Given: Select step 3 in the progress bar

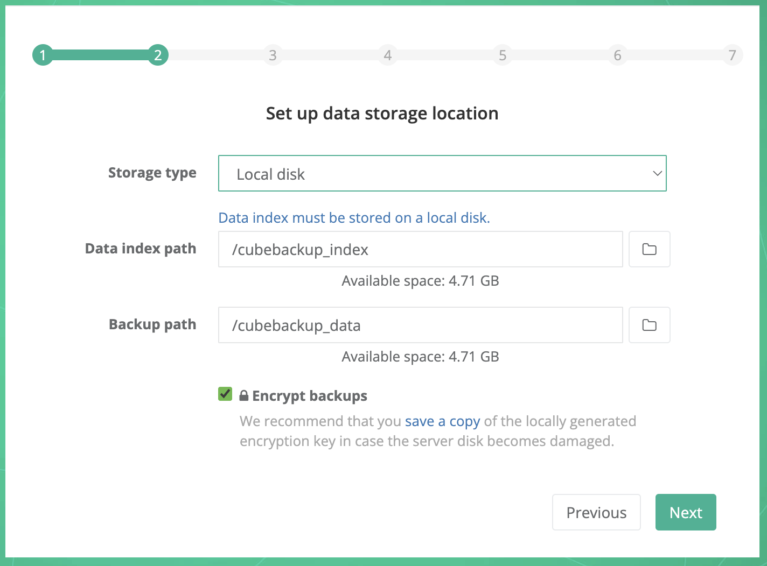Looking at the screenshot, I should point(273,55).
